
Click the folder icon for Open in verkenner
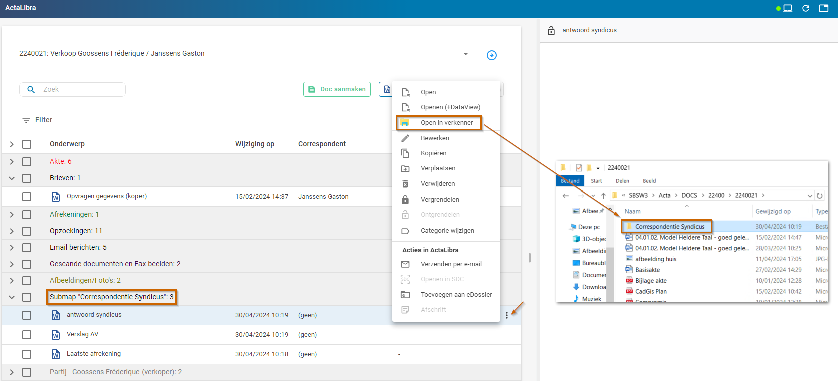click(x=405, y=123)
